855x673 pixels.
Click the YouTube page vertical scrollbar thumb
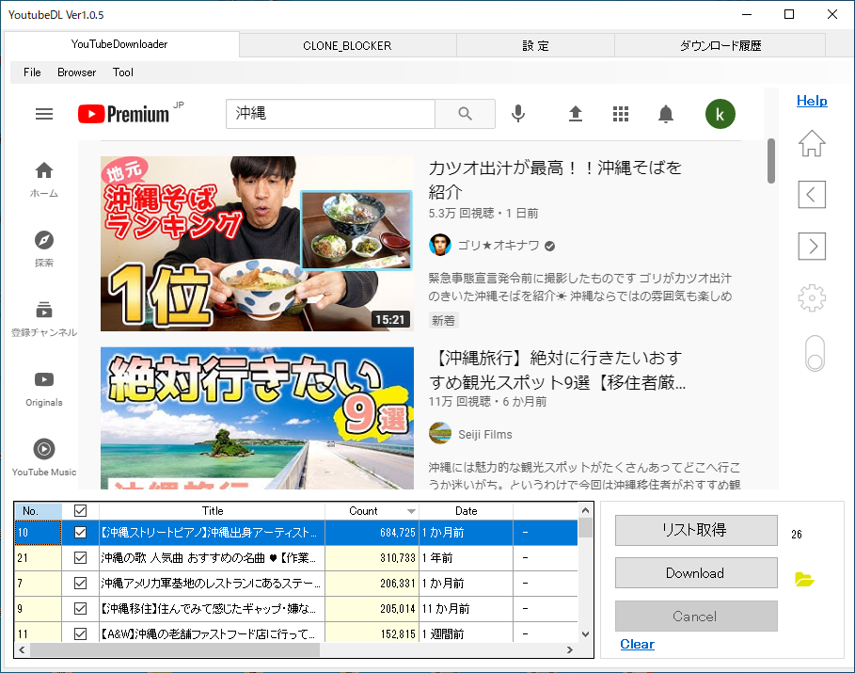(x=771, y=161)
